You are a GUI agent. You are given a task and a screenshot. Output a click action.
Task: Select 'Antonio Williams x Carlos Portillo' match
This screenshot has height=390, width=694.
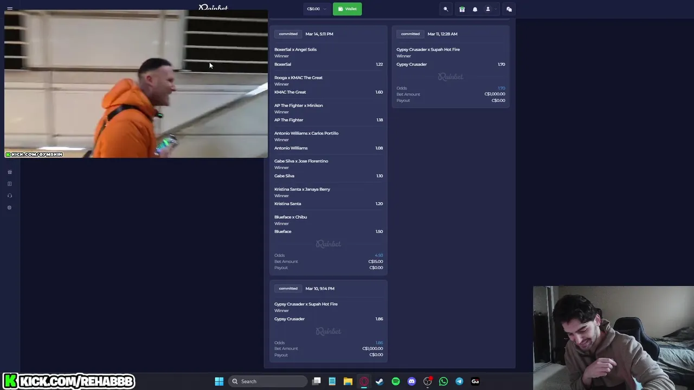[306, 133]
